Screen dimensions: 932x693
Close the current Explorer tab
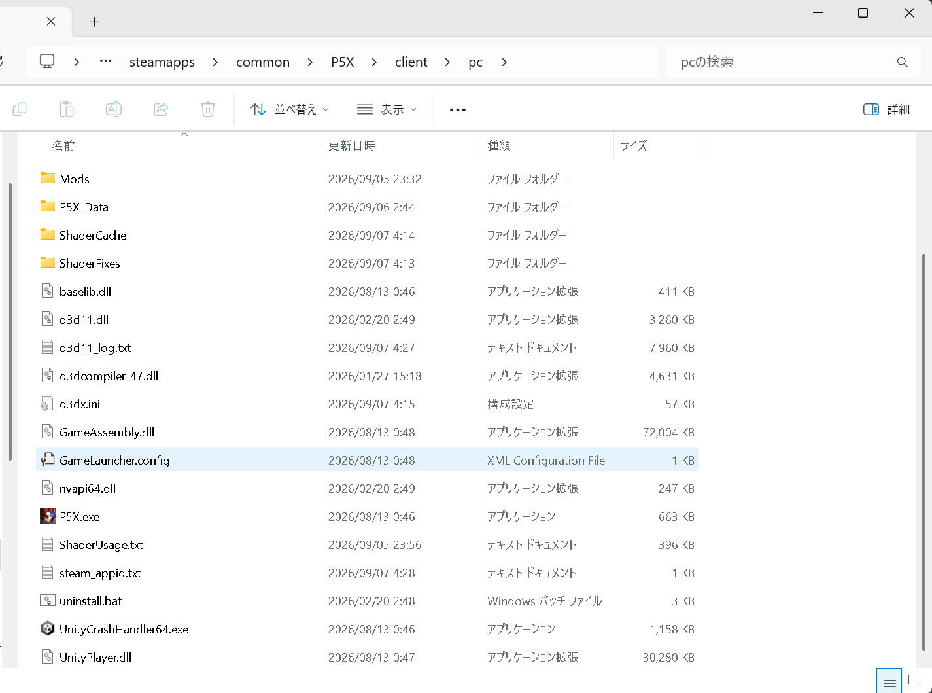click(51, 22)
